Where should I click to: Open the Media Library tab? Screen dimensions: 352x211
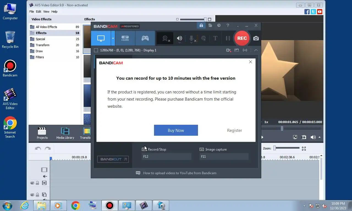[x=65, y=133]
